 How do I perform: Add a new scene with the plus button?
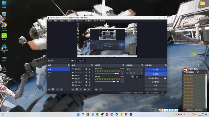click(49, 89)
